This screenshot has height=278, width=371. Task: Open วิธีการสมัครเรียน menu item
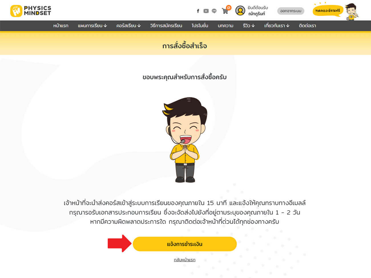click(166, 26)
